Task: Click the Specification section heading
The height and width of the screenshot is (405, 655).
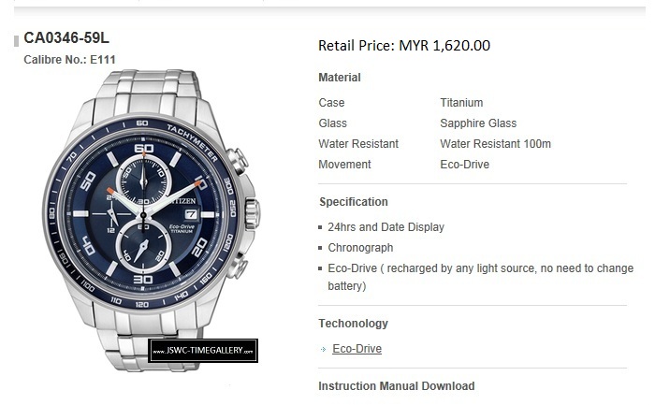Action: pyautogui.click(x=354, y=202)
